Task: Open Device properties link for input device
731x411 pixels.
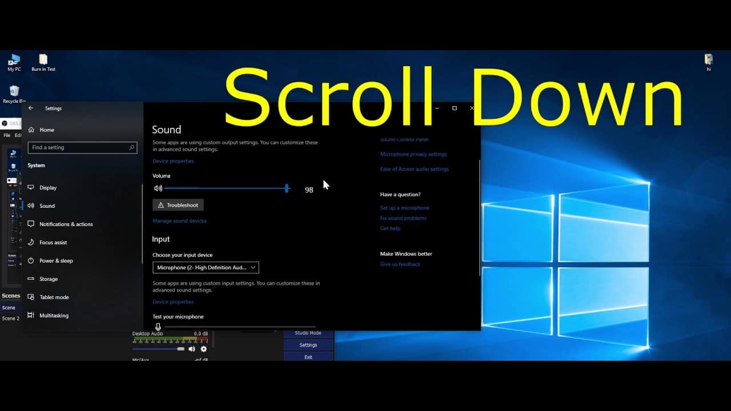Action: 173,302
